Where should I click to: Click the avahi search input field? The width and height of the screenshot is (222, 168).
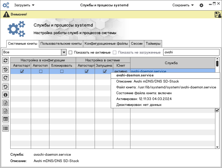[x=191, y=52]
